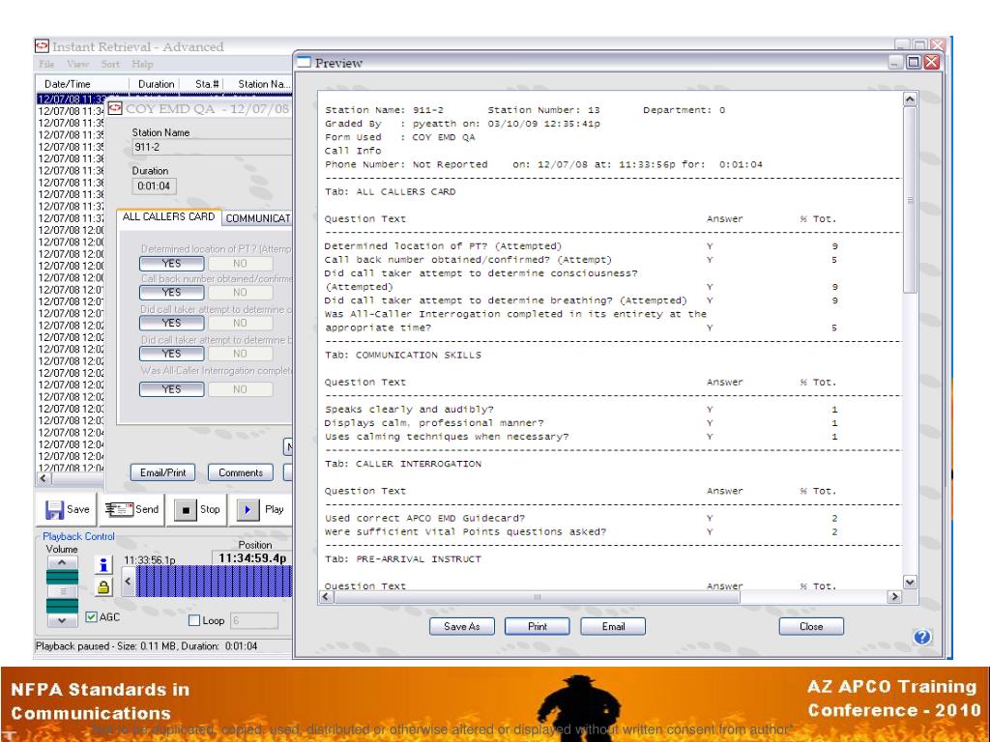Click the waveform left scroll arrow
The image size is (990, 742).
[129, 581]
